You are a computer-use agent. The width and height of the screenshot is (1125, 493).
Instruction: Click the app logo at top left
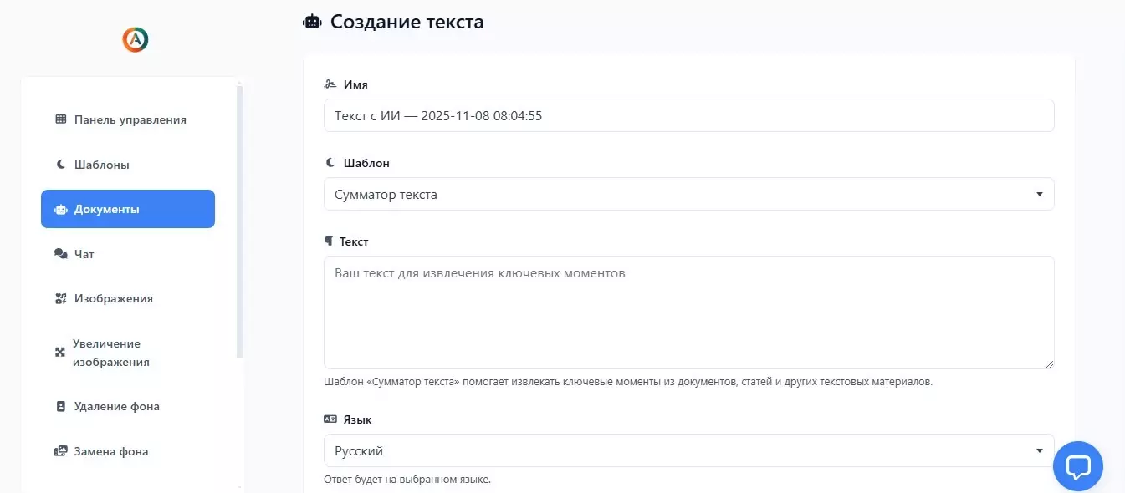pyautogui.click(x=135, y=39)
